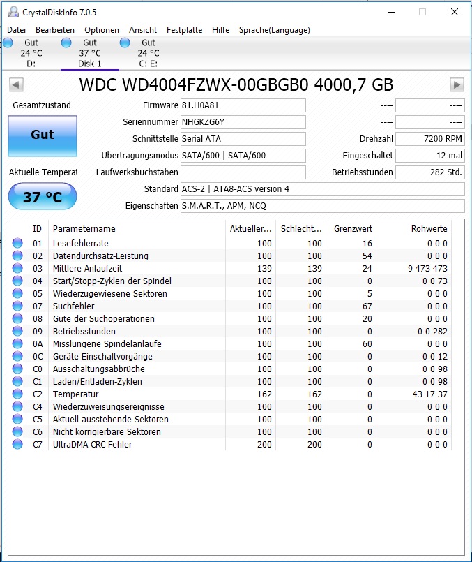
Task: Click status orb in row C2 Temperatur
Action: [17, 394]
